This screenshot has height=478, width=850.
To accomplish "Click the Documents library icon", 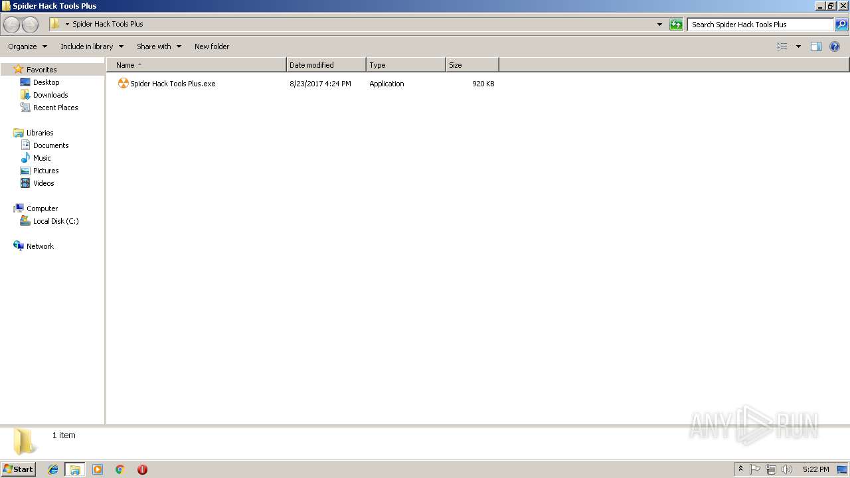I will click(25, 145).
